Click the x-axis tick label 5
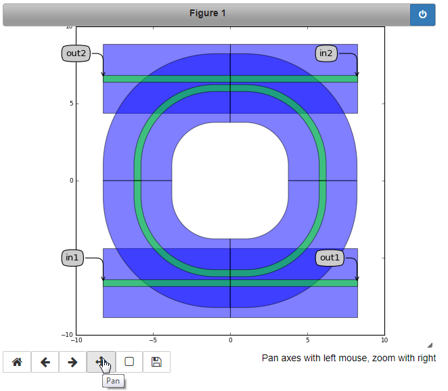The image size is (448, 391). coord(308,340)
